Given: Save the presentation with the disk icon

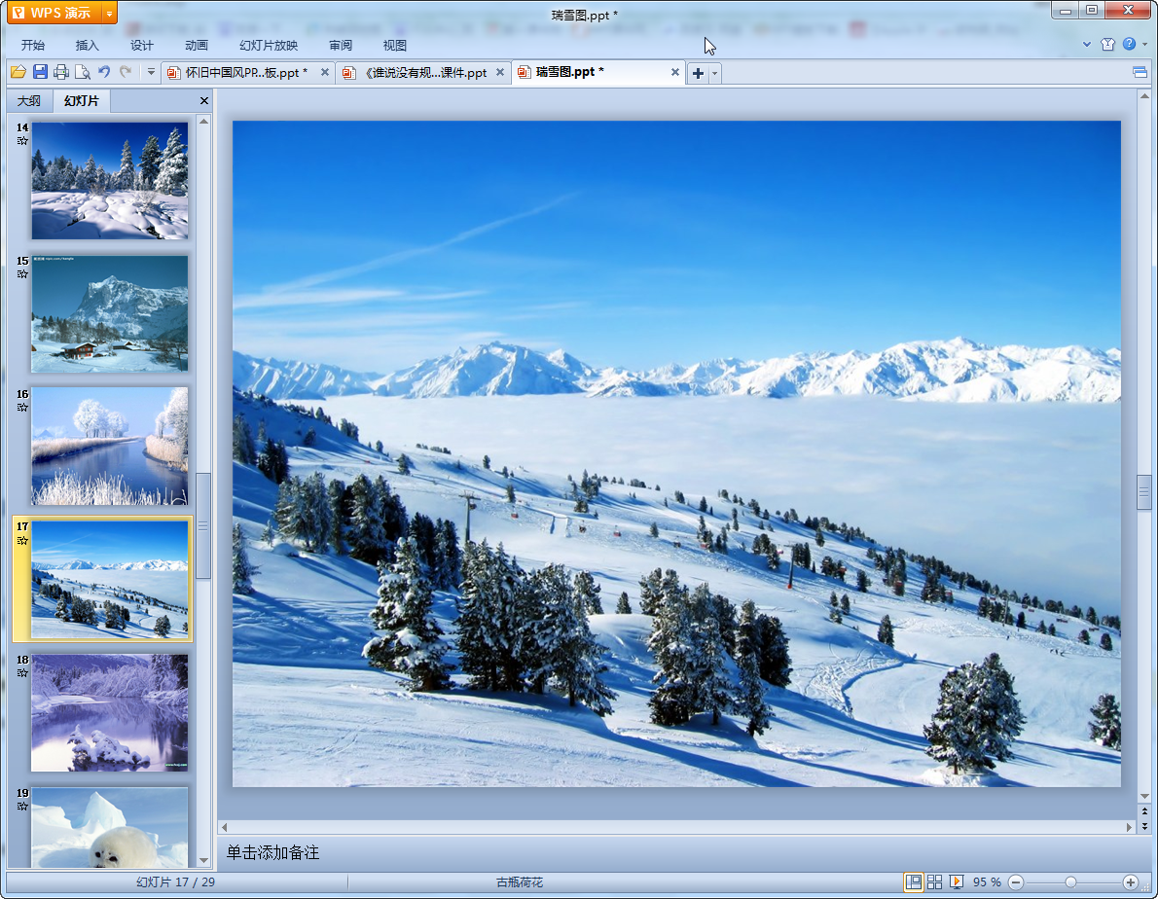Looking at the screenshot, I should pos(40,72).
